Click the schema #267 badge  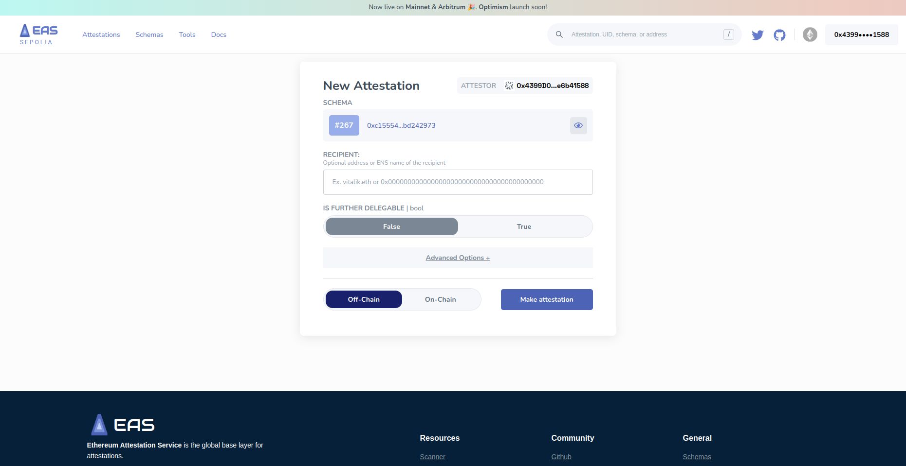(344, 125)
